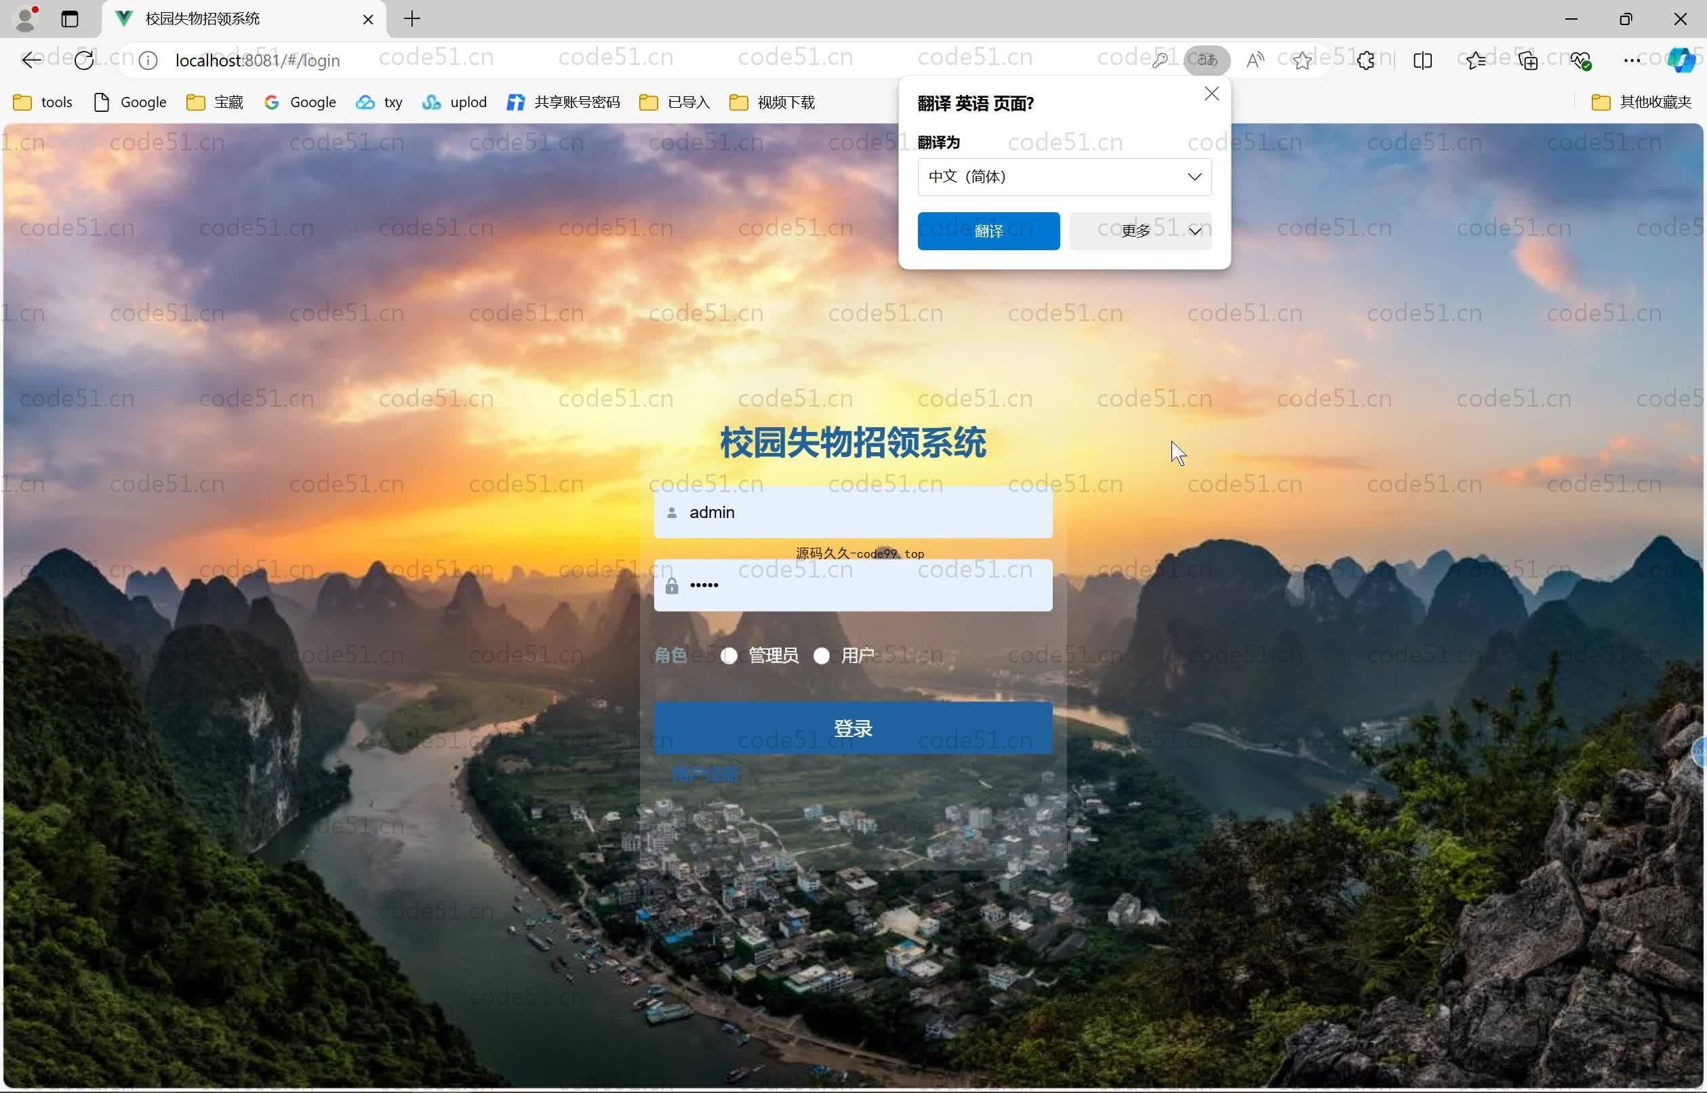Screen dimensions: 1707x1093
Task: Expand the 更多 options dropdown
Action: click(x=1140, y=231)
